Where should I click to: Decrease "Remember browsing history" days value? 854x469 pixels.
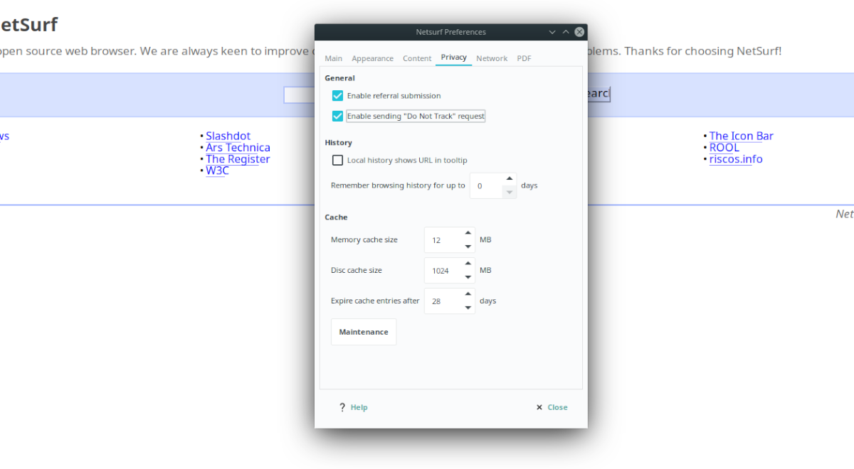click(x=510, y=191)
